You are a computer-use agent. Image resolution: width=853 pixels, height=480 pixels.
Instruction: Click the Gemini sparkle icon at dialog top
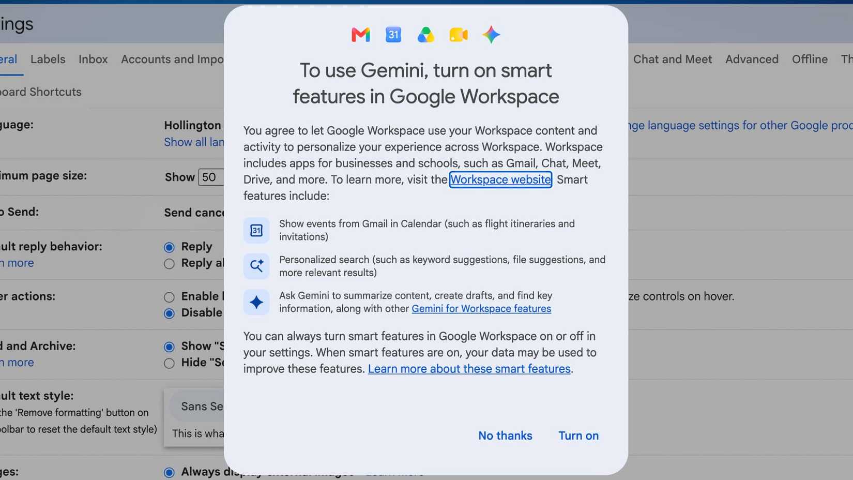click(491, 35)
